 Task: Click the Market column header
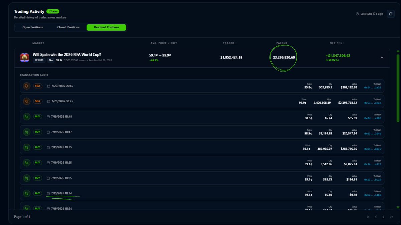[38, 43]
